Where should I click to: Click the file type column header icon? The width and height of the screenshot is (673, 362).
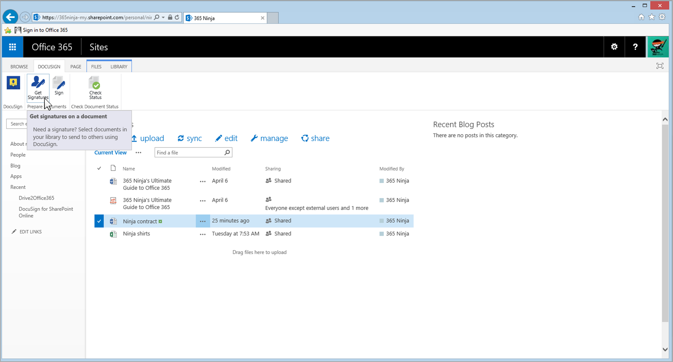113,168
